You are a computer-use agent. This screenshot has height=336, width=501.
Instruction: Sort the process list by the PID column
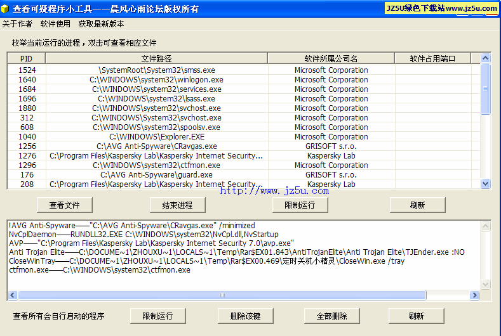pos(26,58)
